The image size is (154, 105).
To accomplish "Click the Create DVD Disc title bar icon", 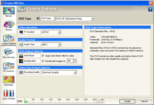I will [x=3, y=3].
